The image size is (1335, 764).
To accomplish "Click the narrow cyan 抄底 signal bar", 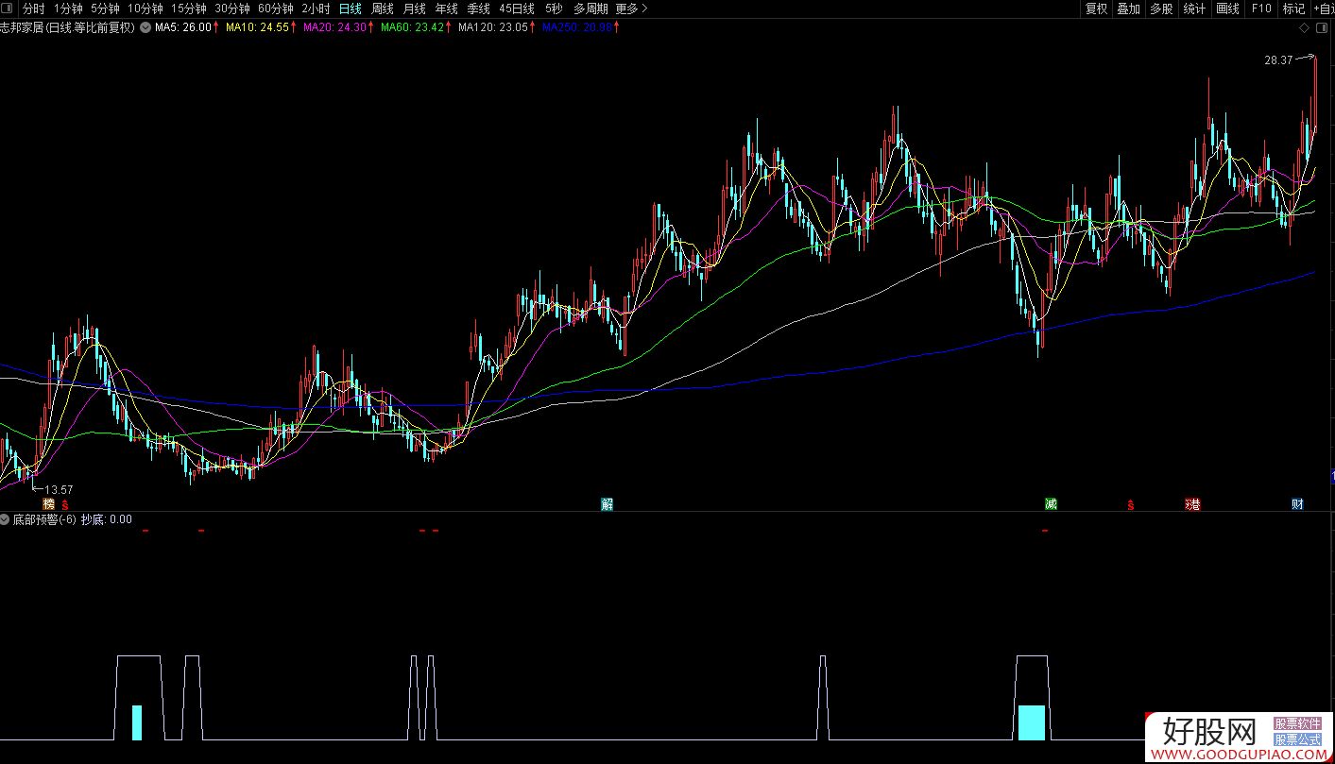I will click(136, 722).
